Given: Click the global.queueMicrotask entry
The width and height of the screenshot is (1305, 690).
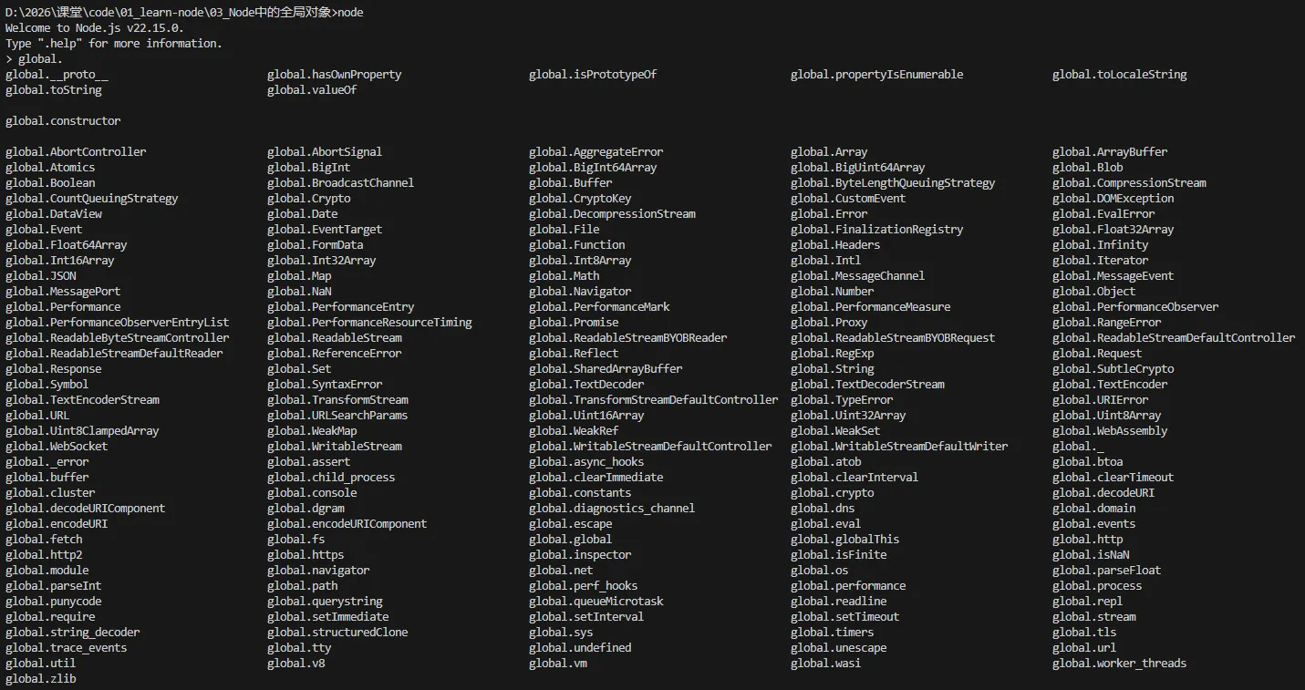Looking at the screenshot, I should point(596,602).
